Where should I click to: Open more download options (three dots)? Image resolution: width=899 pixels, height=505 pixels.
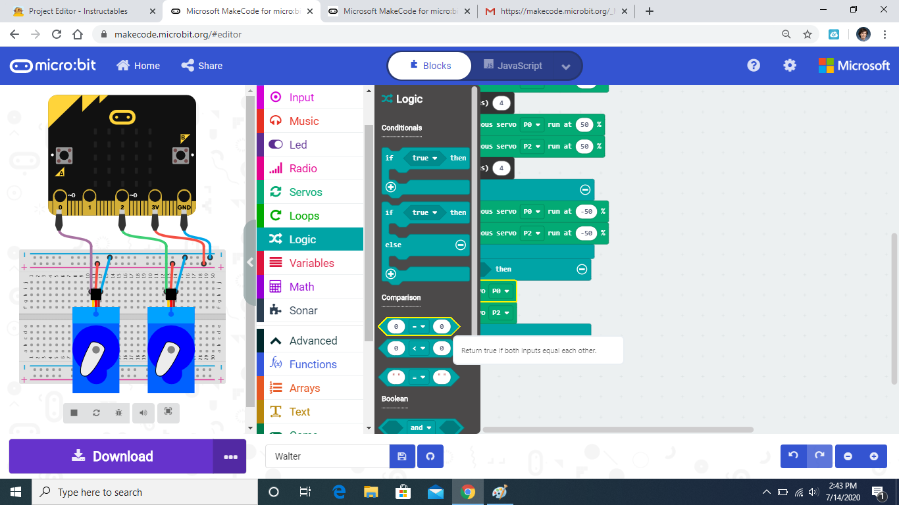tap(230, 456)
